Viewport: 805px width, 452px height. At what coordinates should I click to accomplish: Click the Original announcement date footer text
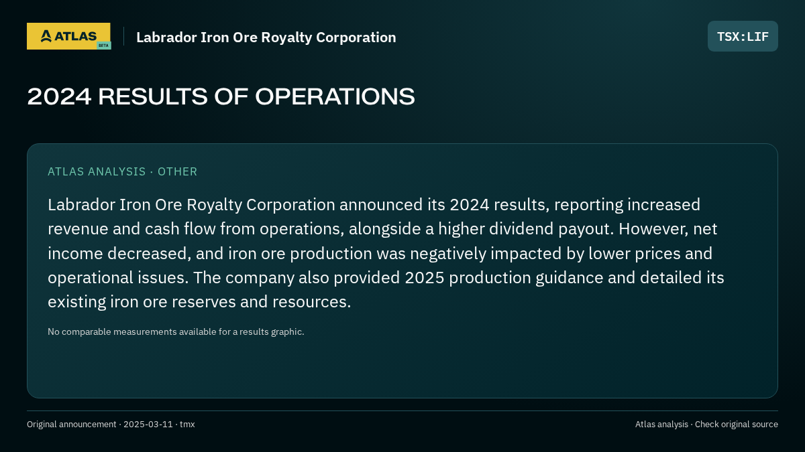pos(111,424)
